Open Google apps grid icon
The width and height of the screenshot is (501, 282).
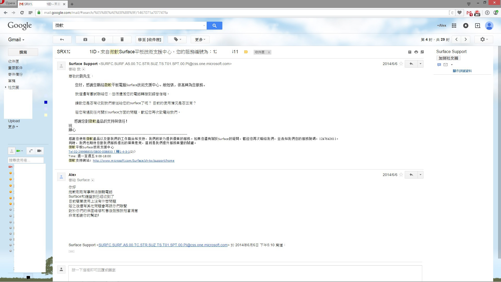(x=454, y=26)
